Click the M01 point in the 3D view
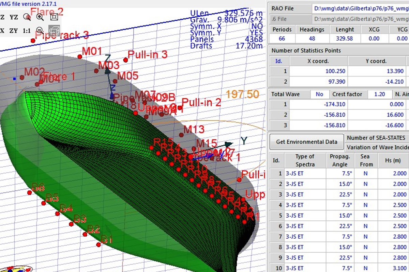The width and height of the screenshot is (409, 272). tap(80, 57)
